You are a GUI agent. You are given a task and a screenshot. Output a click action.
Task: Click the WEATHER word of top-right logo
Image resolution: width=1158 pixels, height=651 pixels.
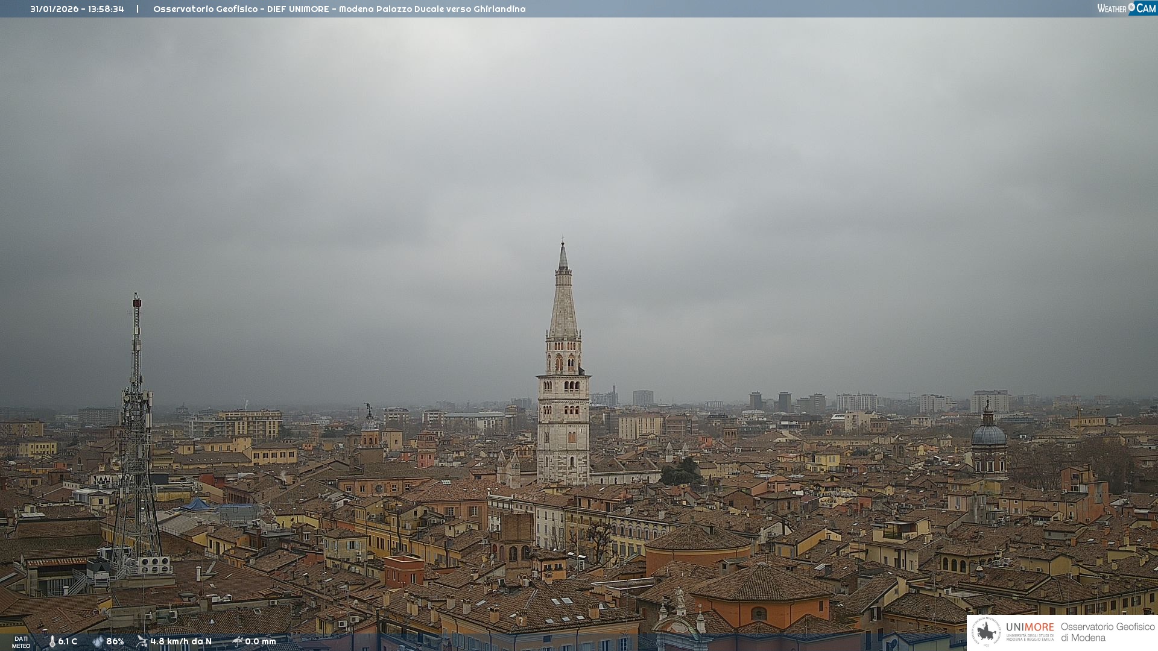pyautogui.click(x=1111, y=8)
